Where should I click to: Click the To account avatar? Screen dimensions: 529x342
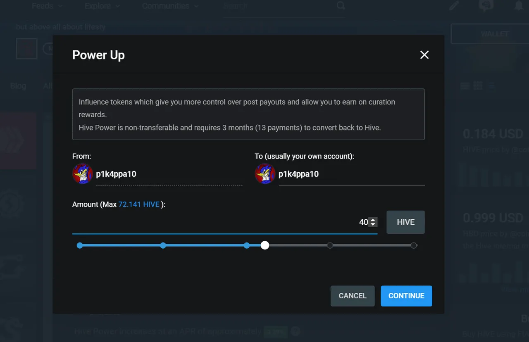[x=265, y=173]
